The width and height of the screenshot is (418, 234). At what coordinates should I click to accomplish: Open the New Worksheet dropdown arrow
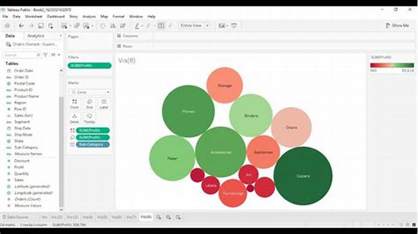(x=70, y=26)
